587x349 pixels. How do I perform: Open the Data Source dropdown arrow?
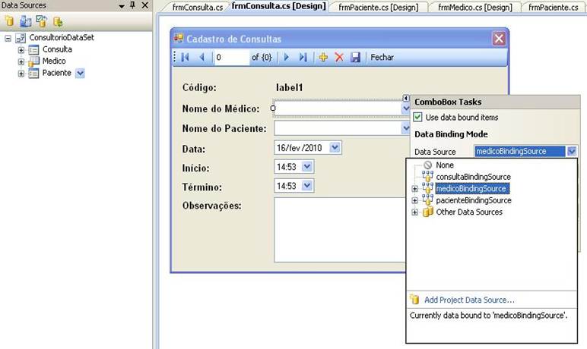coord(572,151)
